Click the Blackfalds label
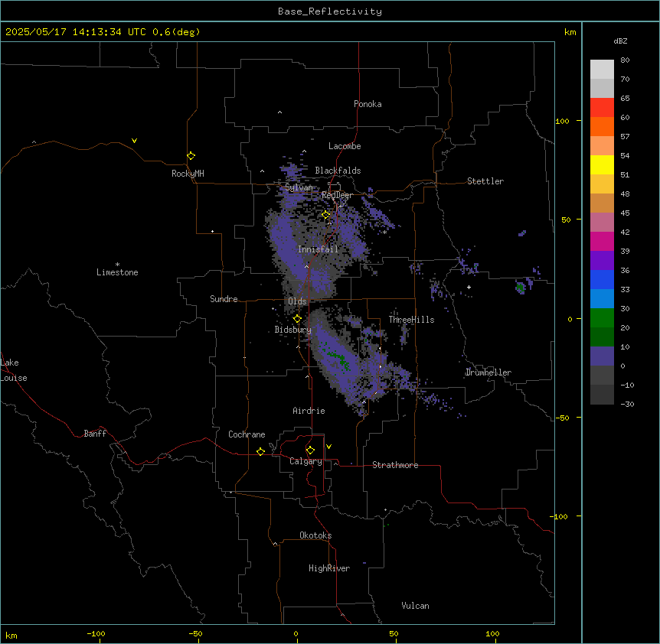Image resolution: width=660 pixels, height=644 pixels. pyautogui.click(x=338, y=171)
